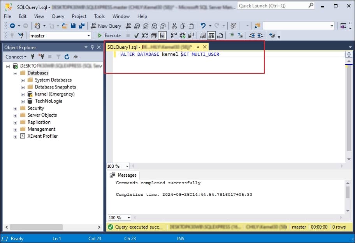This screenshot has width=355, height=243.
Task: Click the Save All icon
Action: click(x=81, y=26)
